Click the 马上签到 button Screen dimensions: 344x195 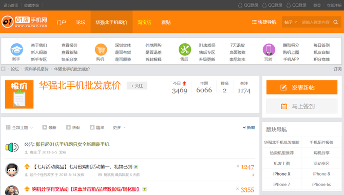point(302,106)
